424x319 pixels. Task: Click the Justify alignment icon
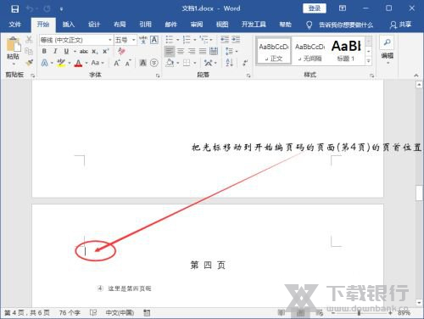(x=203, y=51)
